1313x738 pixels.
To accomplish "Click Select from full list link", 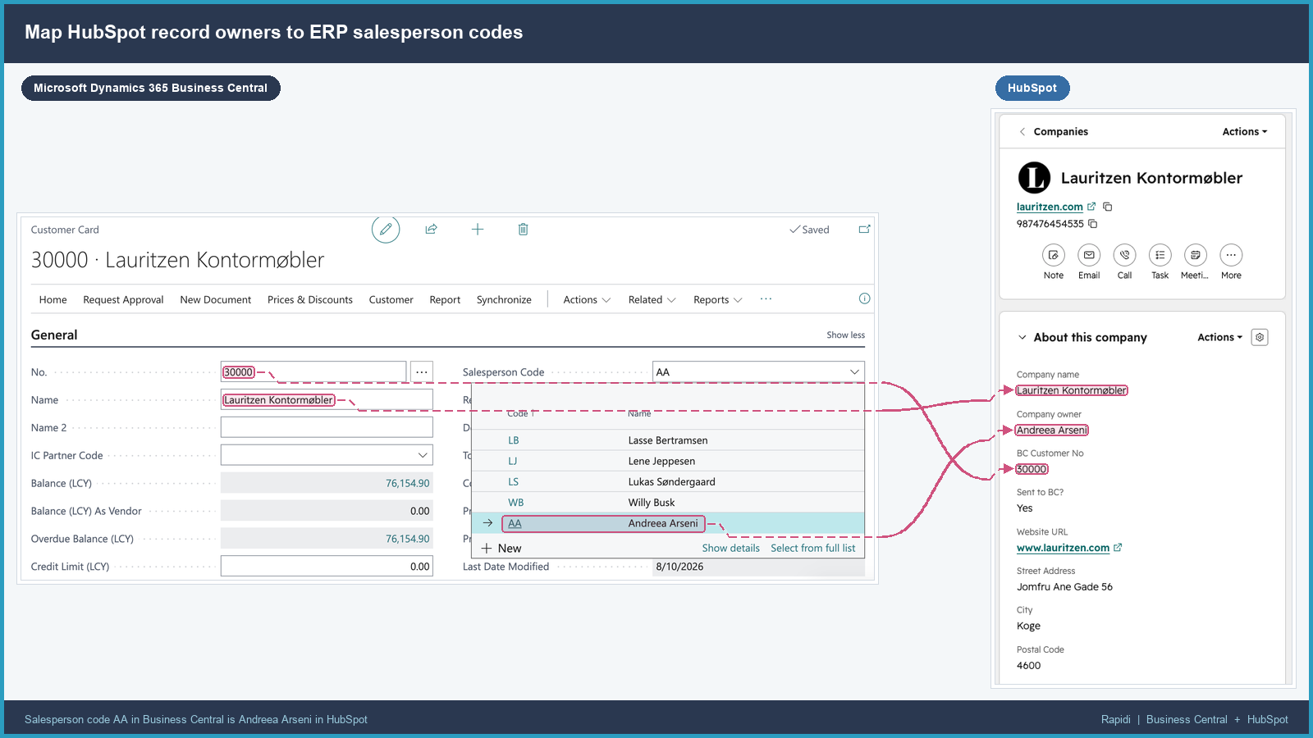I will [x=812, y=548].
